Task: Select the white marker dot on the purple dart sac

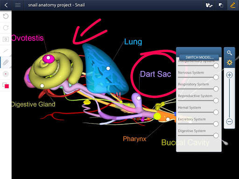Action: (x=139, y=98)
